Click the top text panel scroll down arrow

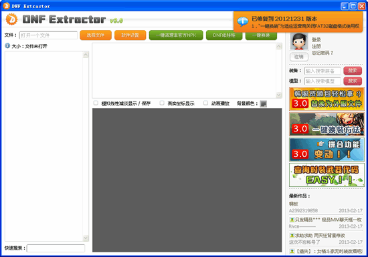[x=279, y=95]
